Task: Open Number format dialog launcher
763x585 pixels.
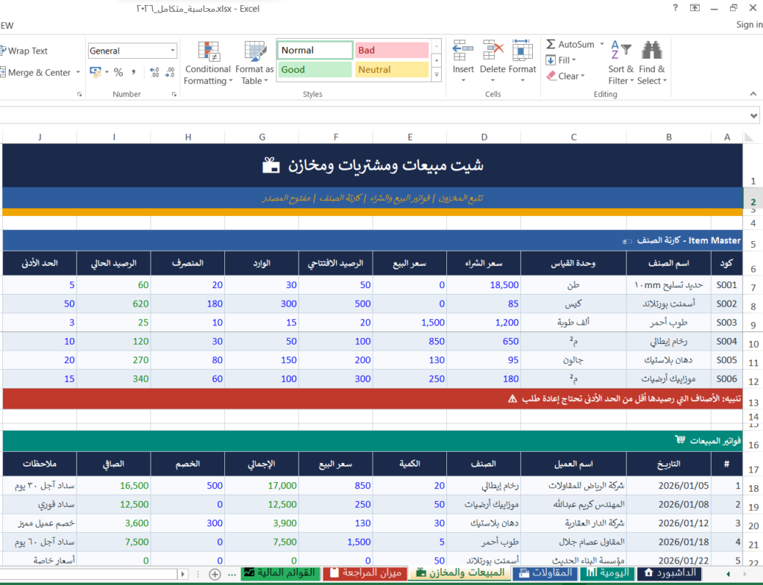Action: pyautogui.click(x=174, y=95)
